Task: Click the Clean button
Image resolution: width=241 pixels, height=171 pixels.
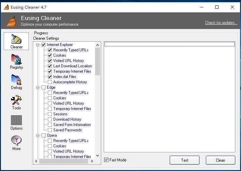Action: pyautogui.click(x=220, y=160)
